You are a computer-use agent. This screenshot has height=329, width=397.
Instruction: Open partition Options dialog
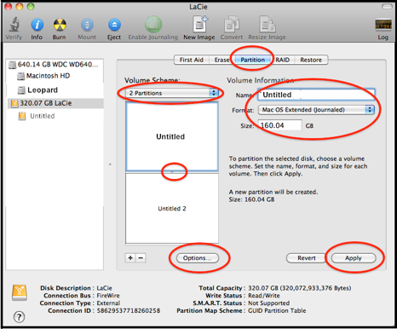[x=198, y=258]
